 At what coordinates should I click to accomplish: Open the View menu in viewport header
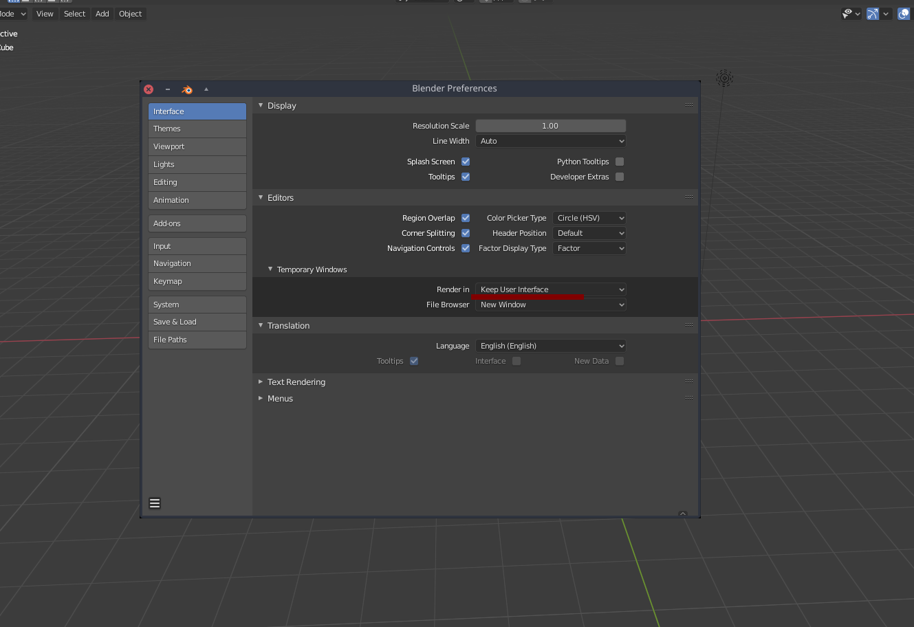pos(45,14)
